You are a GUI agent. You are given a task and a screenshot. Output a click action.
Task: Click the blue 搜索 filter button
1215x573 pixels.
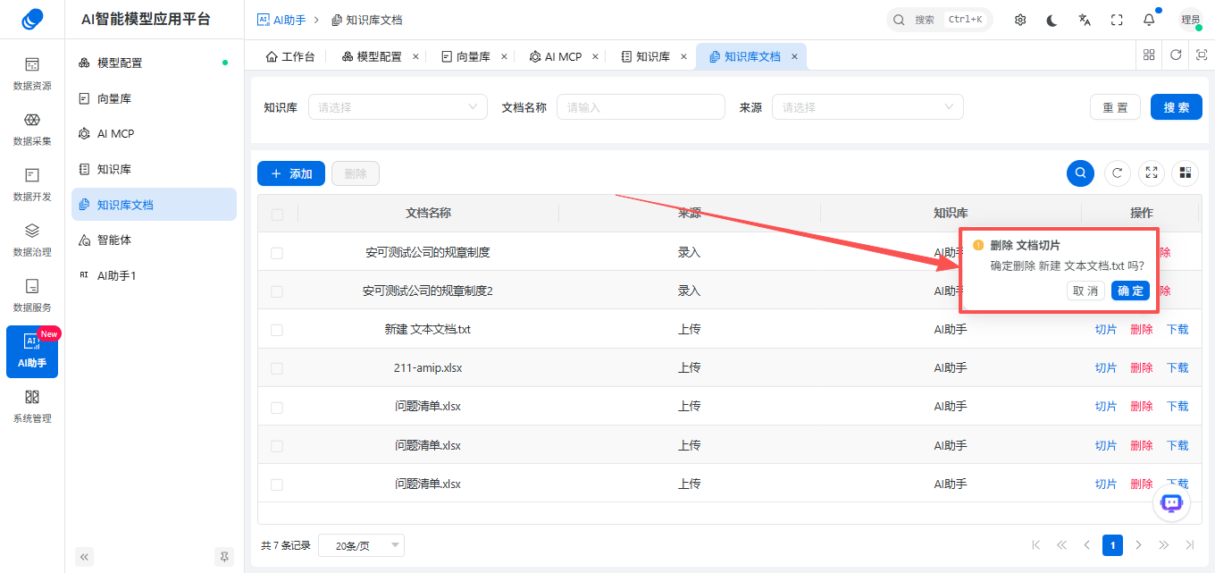pos(1176,107)
